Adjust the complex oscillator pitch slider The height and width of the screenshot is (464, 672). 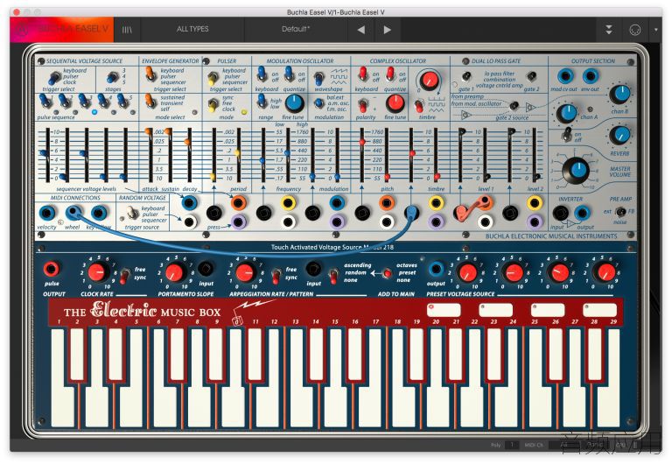[x=387, y=155]
